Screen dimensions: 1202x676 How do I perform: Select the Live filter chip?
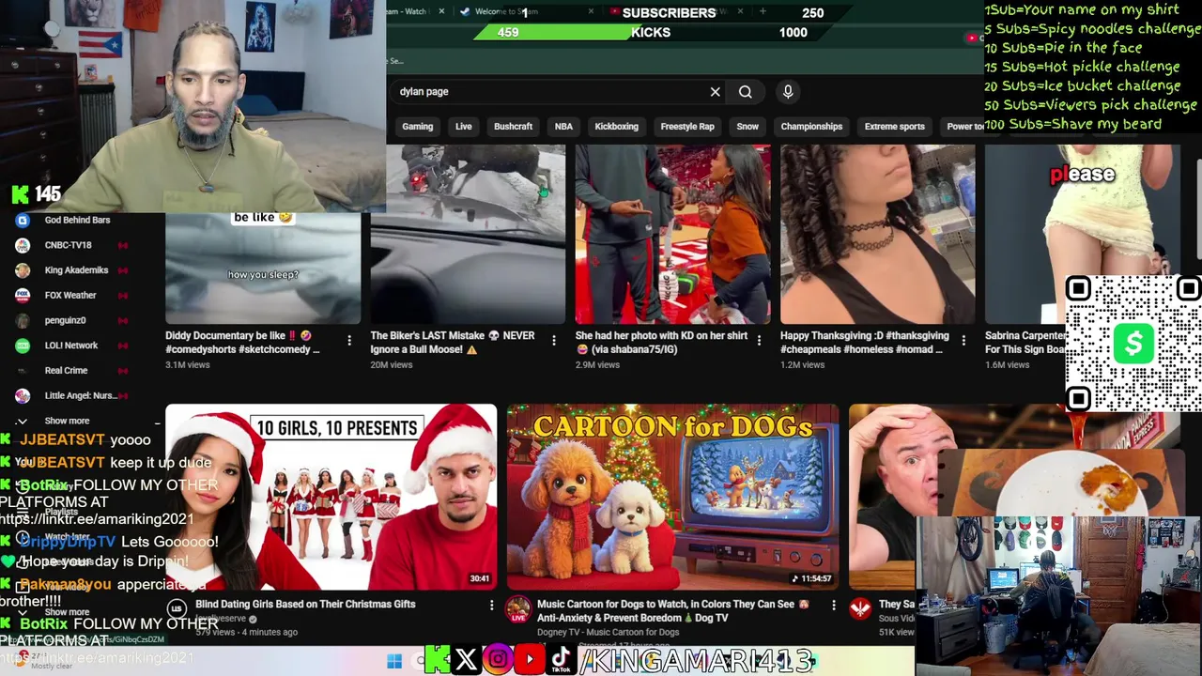click(x=464, y=126)
